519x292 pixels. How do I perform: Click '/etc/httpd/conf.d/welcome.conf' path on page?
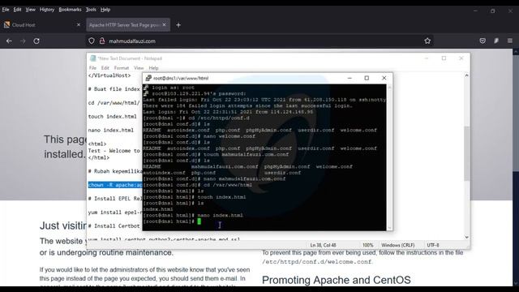[317, 262]
